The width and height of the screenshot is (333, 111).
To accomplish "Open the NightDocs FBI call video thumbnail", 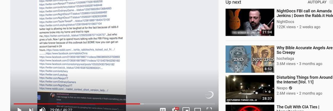I will (x=250, y=22).
